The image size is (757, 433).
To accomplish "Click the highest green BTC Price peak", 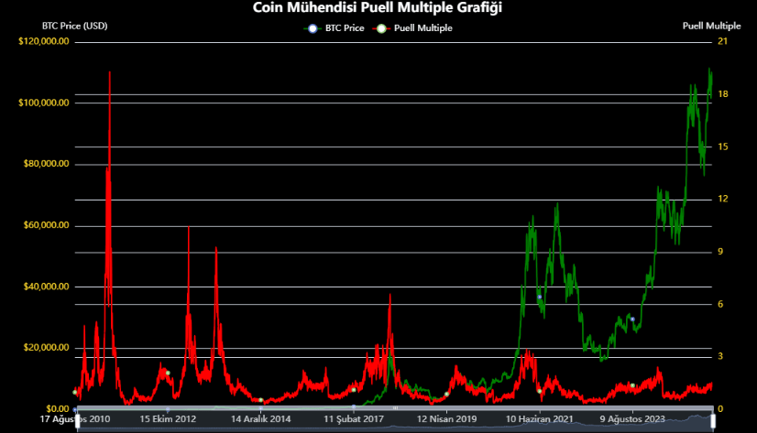I will pos(709,70).
